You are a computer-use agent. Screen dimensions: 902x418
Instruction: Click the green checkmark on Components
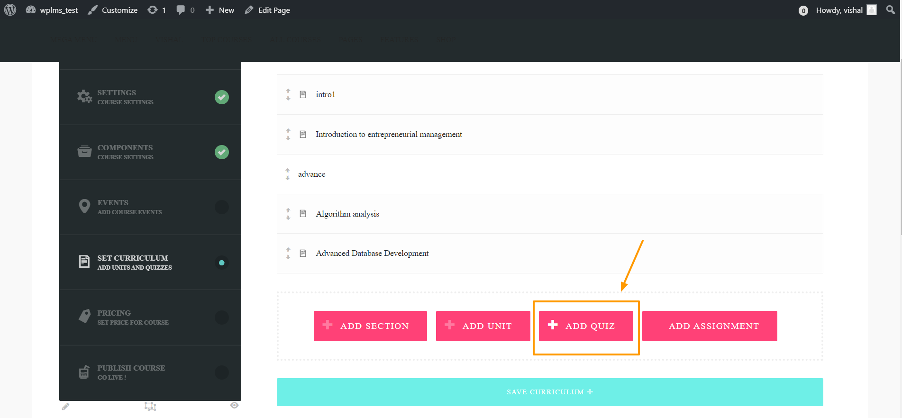coord(222,152)
